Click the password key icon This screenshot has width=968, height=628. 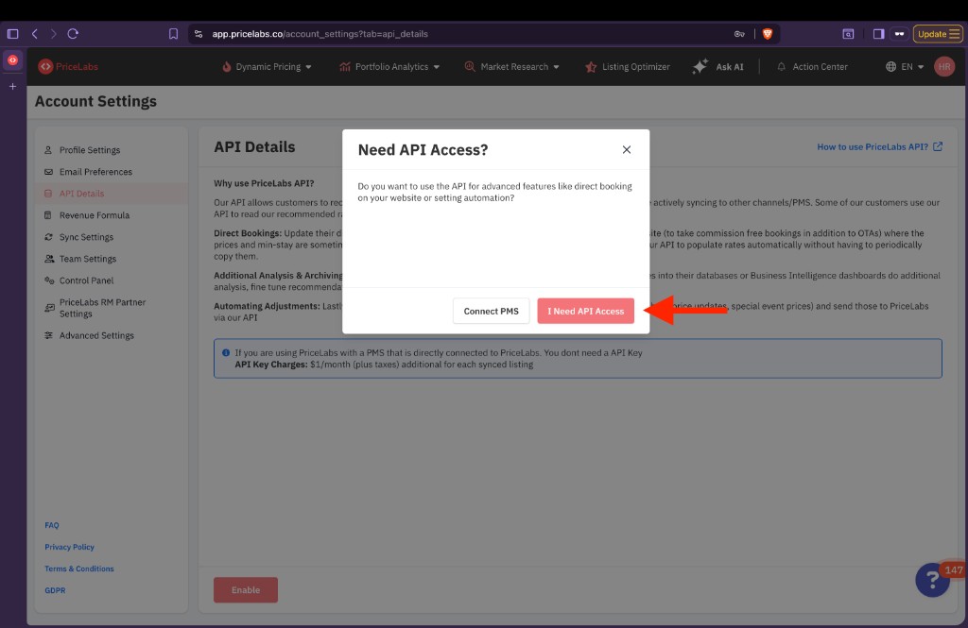point(739,34)
